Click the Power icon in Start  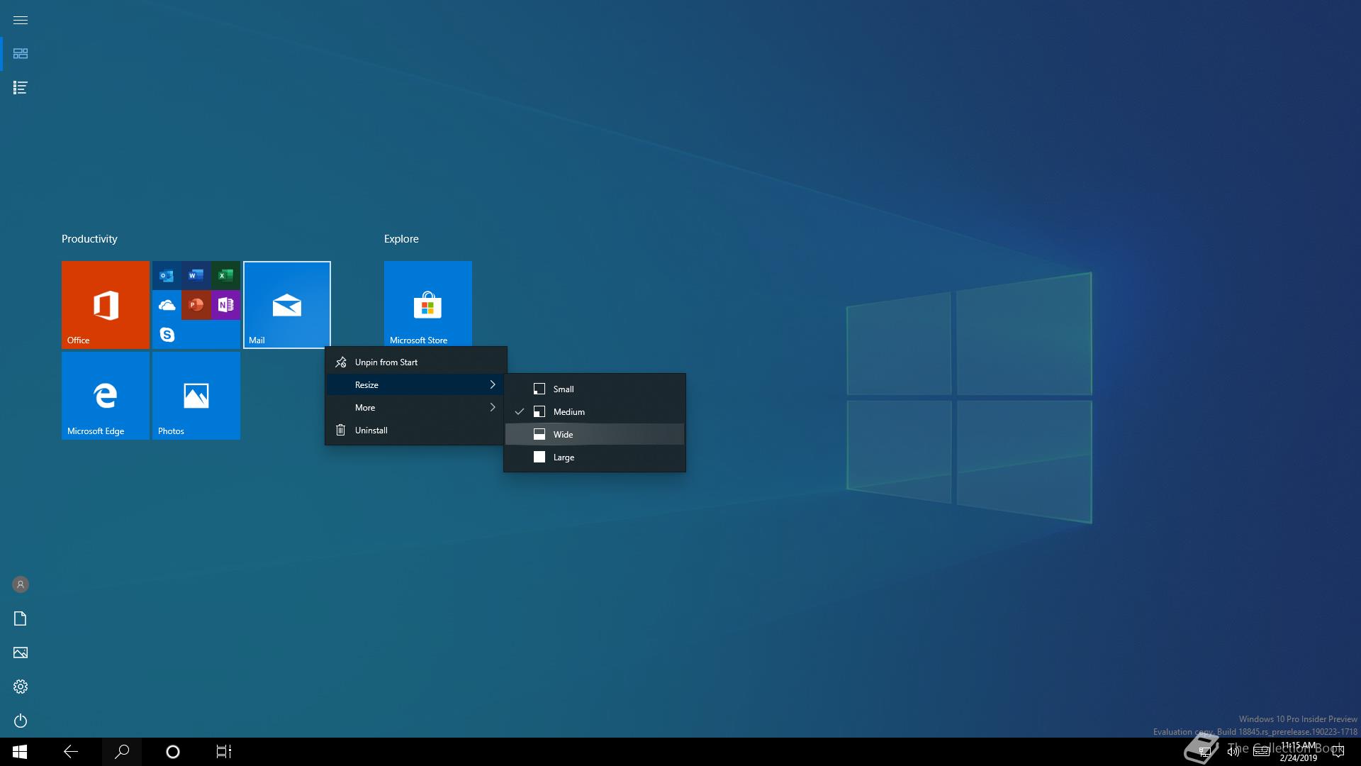(21, 721)
